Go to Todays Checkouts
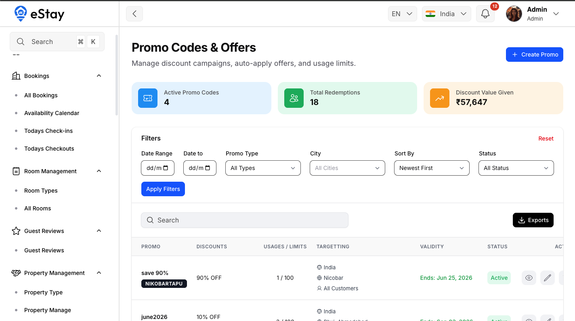 click(x=49, y=149)
